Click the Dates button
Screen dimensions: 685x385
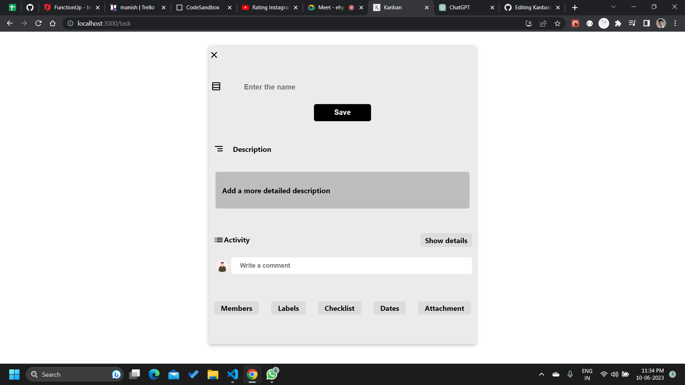[389, 308]
